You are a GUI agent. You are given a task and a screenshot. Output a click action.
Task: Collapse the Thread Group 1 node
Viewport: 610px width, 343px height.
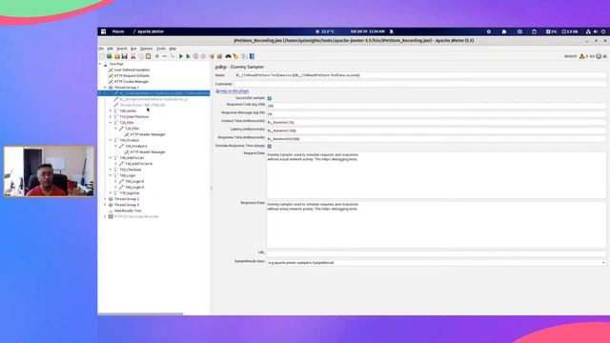point(105,88)
